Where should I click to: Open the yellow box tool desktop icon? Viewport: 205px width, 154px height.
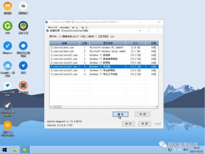tap(23, 28)
